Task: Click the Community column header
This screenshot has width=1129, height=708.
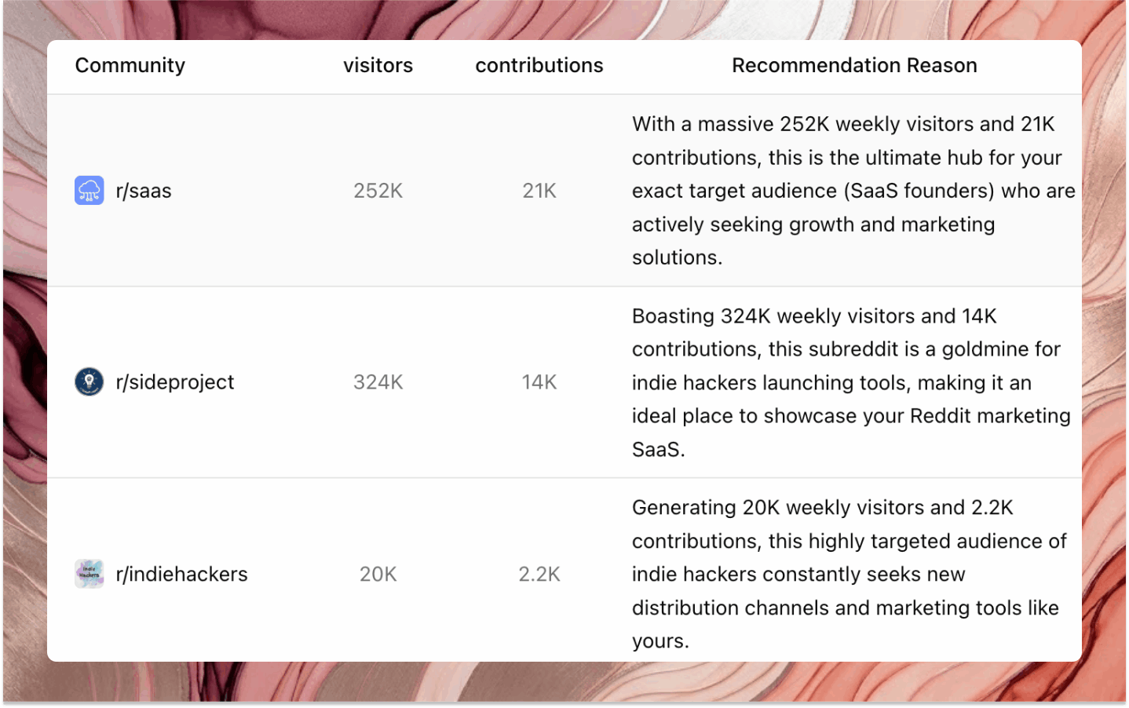Action: click(x=130, y=65)
